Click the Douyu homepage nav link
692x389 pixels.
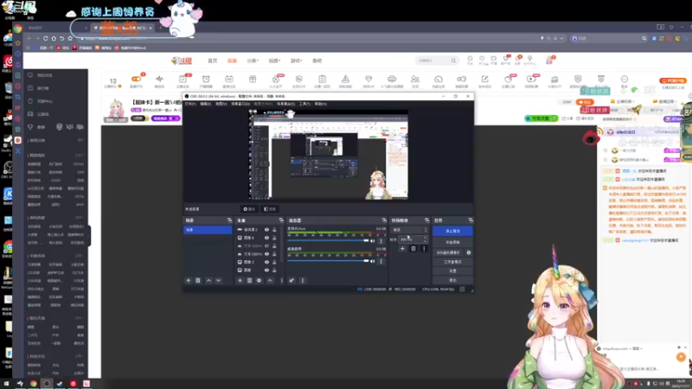pyautogui.click(x=213, y=61)
